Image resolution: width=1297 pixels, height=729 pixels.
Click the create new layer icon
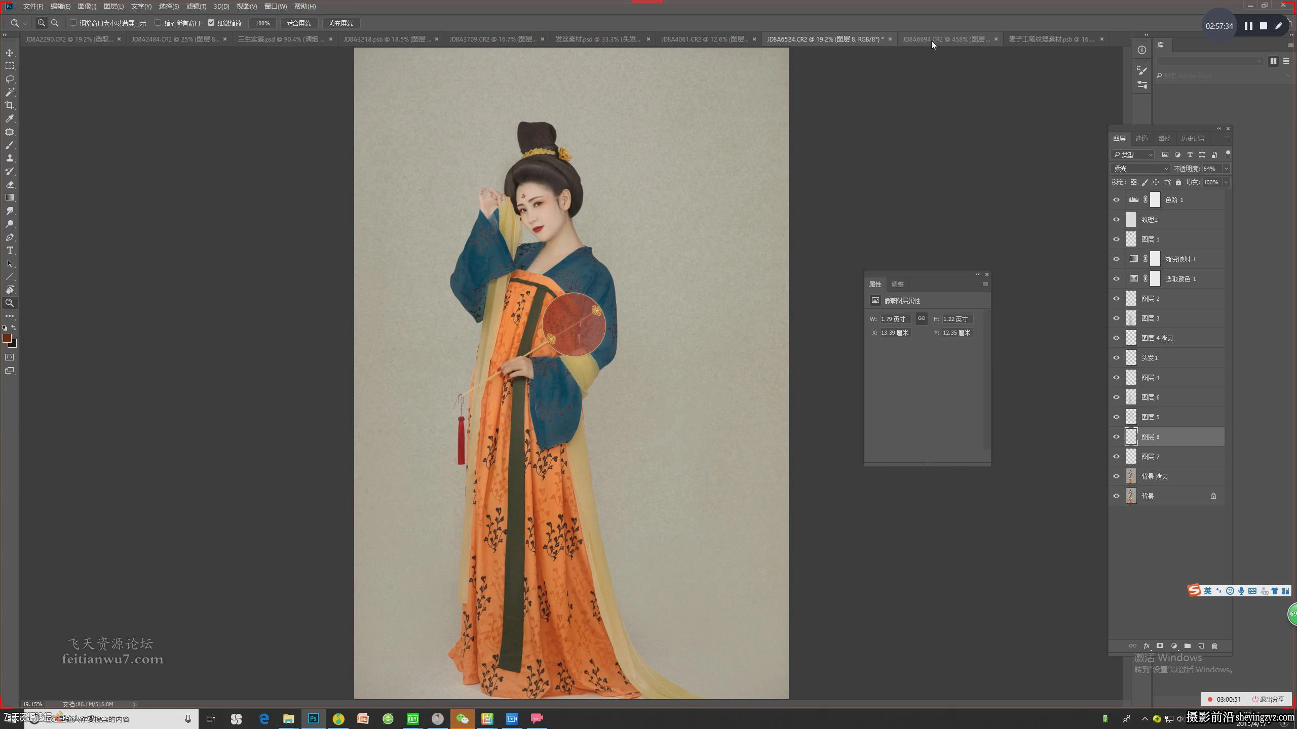point(1201,646)
